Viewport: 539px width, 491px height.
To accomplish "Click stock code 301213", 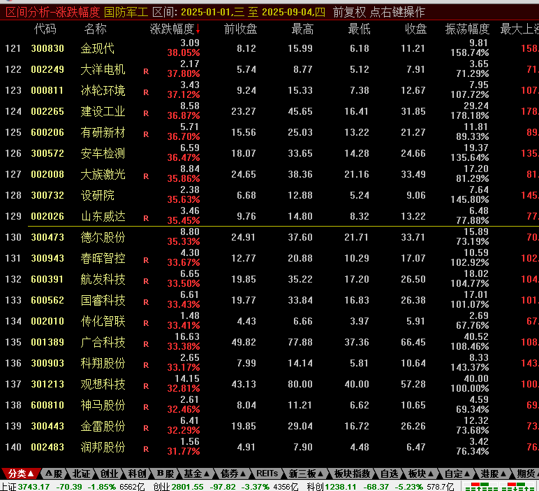I will 47,384.
